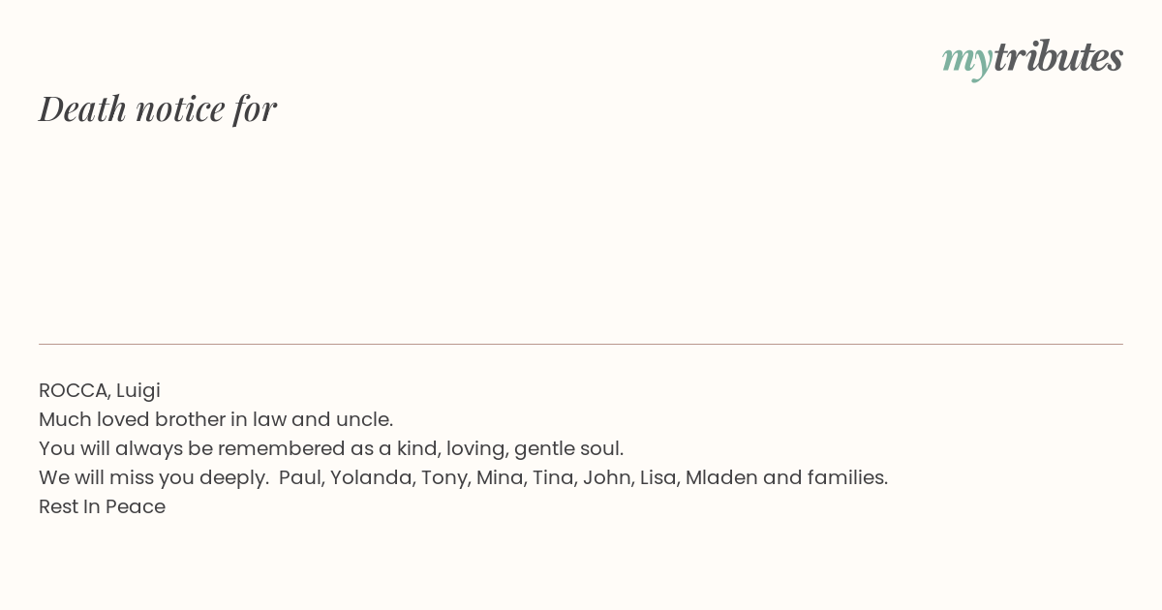Click the "Rest In Peace" line
This screenshot has width=1162, height=610.
click(x=102, y=507)
